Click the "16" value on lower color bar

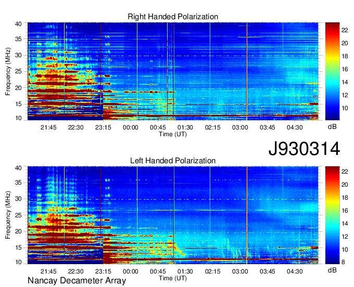coord(345,211)
